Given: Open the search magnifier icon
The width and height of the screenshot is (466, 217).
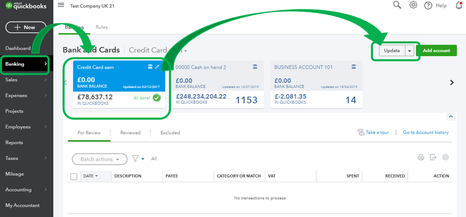Looking at the screenshot, I should click(397, 5).
